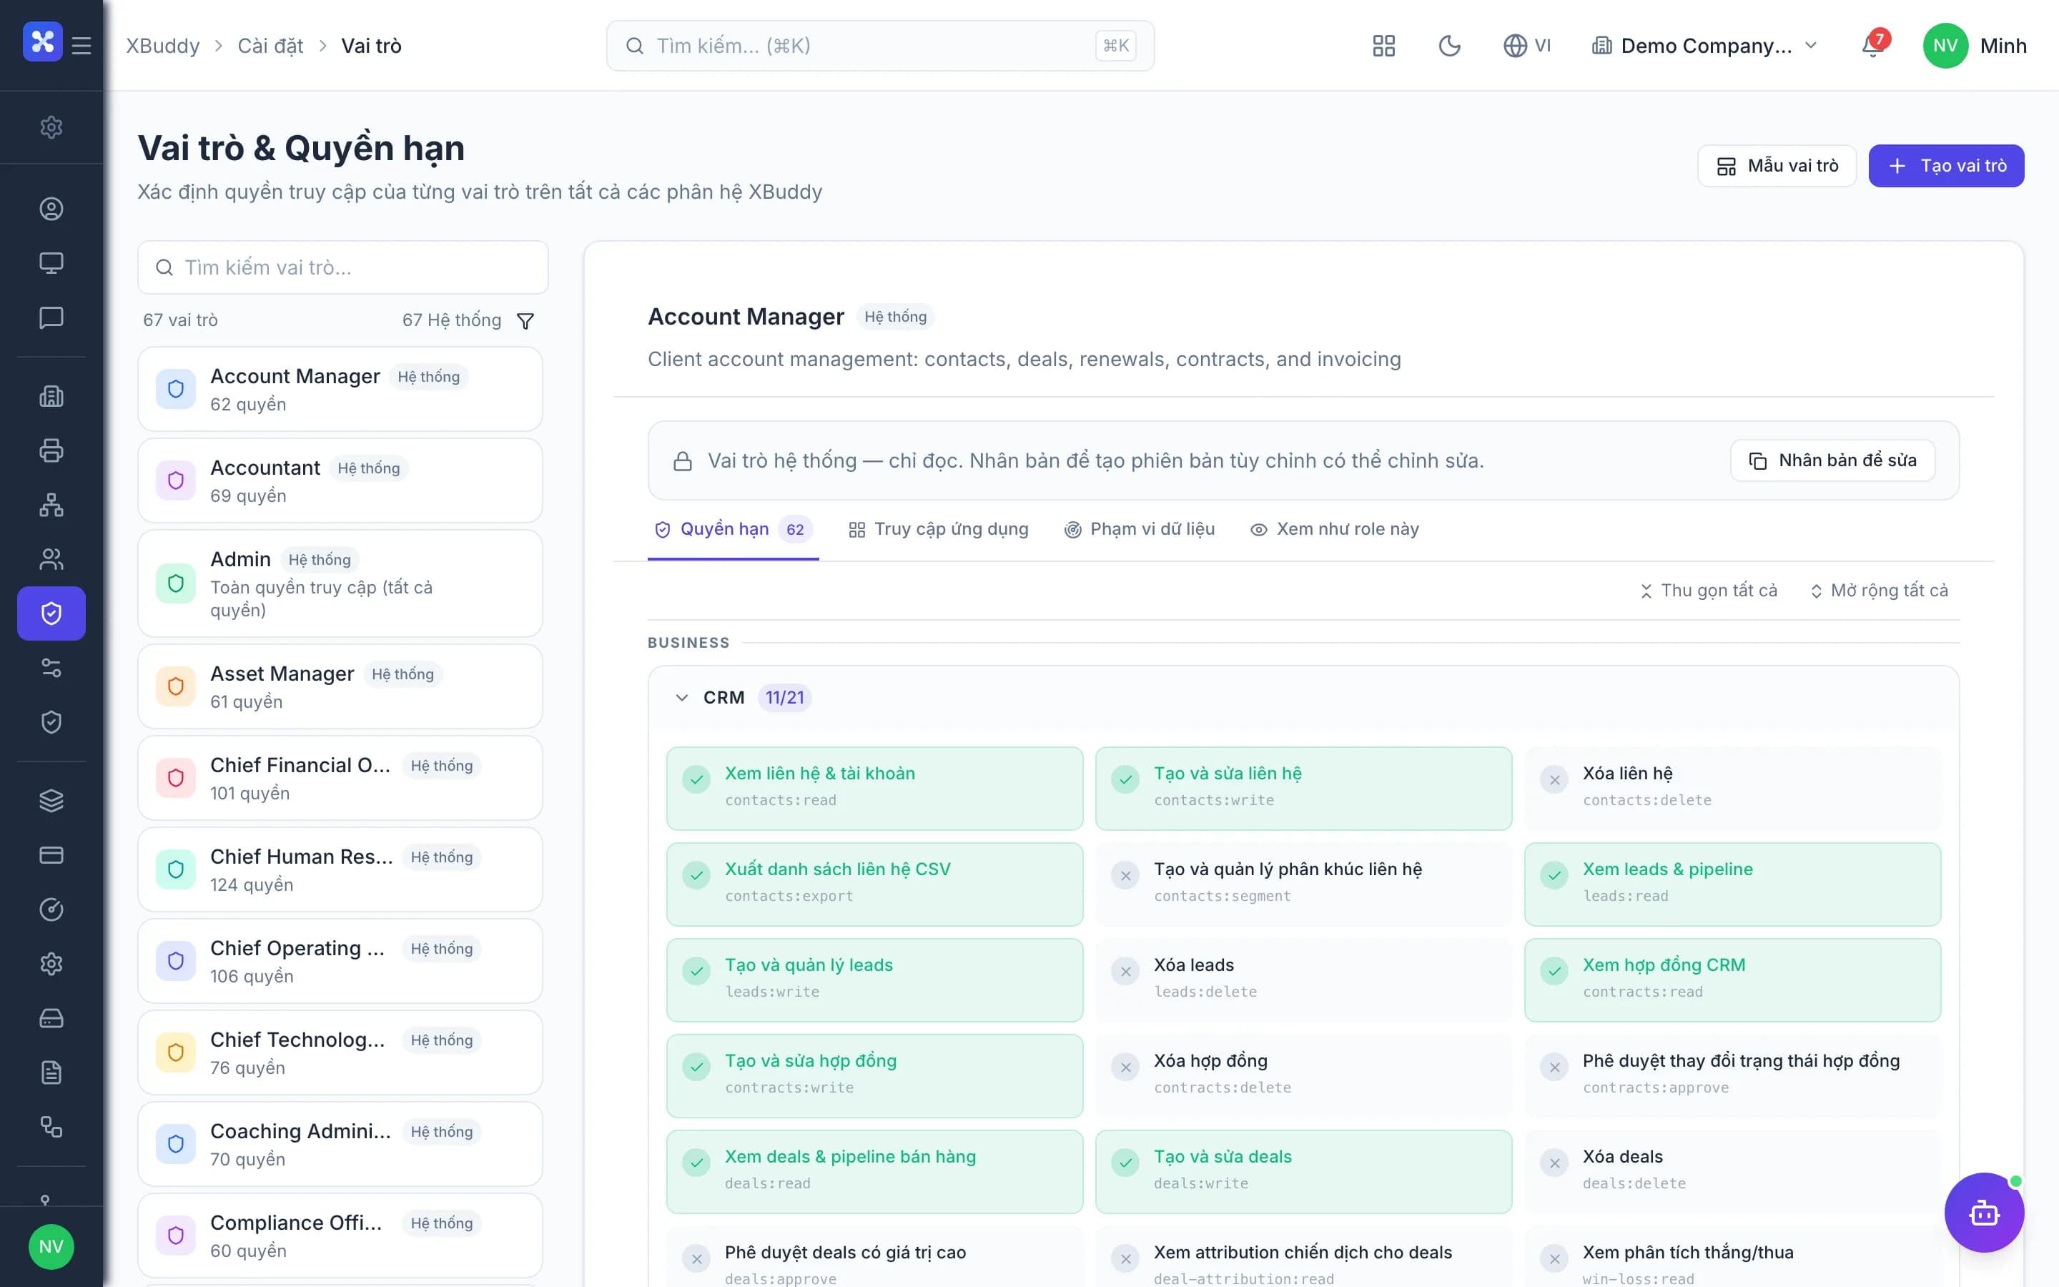This screenshot has width=2059, height=1287.
Task: Click 'Mở rộng tất cả' to expand all
Action: (1880, 591)
